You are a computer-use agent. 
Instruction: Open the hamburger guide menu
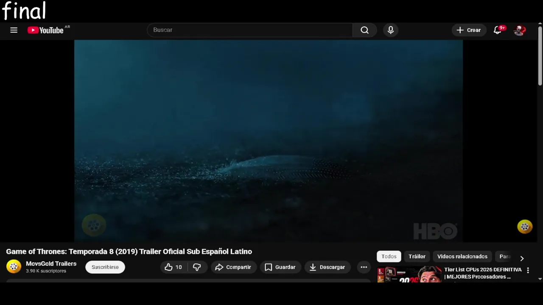coord(14,30)
